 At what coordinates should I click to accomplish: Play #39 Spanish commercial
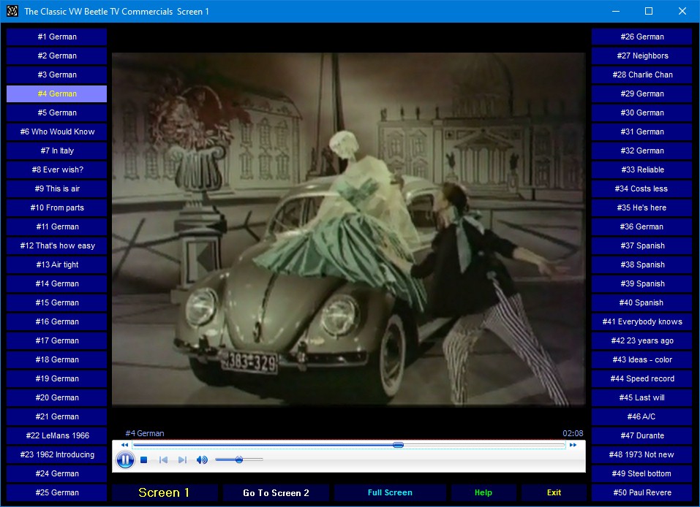pyautogui.click(x=641, y=283)
